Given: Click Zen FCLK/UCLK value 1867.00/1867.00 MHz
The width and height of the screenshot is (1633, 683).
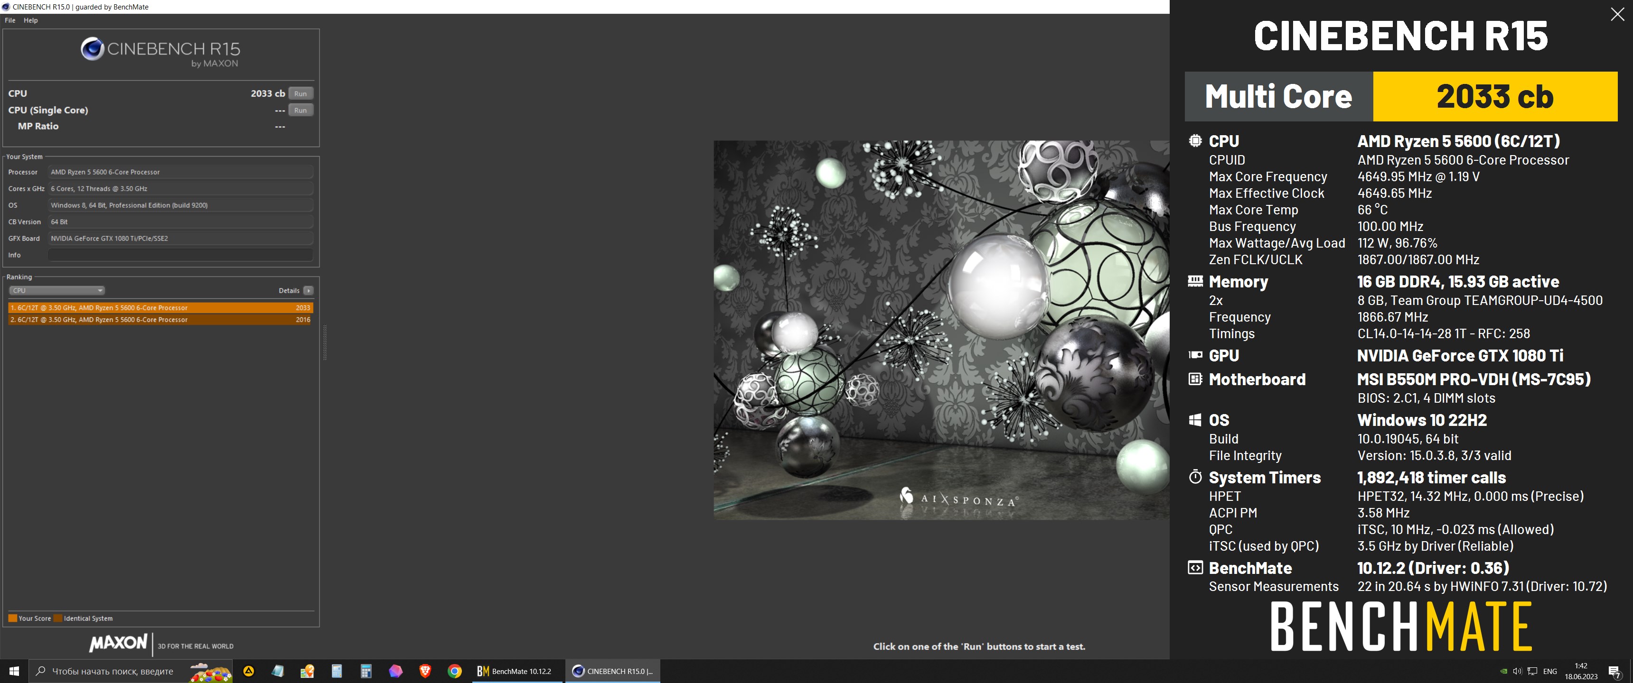Looking at the screenshot, I should click(1418, 259).
